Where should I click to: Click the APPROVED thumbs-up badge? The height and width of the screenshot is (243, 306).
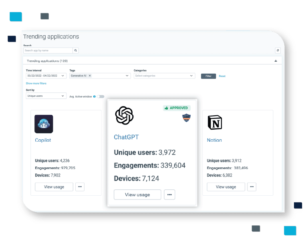point(177,108)
